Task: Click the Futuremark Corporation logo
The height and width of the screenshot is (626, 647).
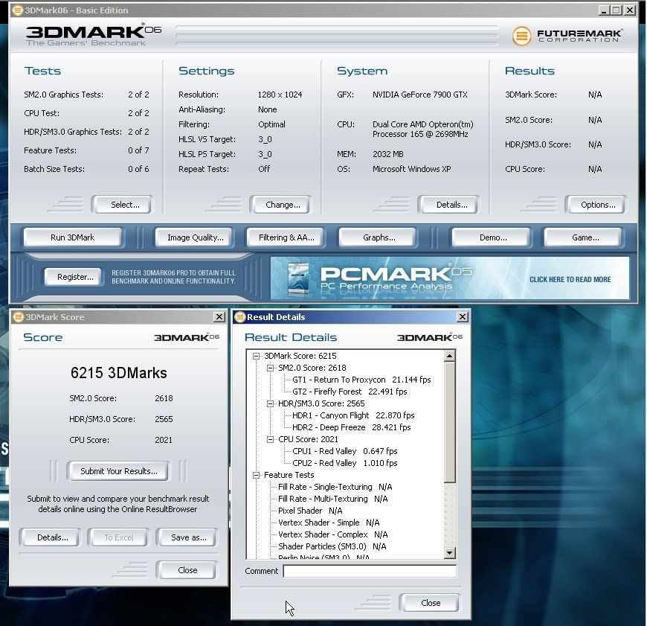Action: click(567, 36)
